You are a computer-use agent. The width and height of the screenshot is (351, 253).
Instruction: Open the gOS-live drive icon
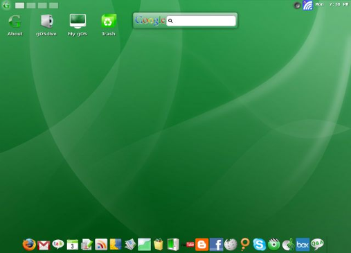click(x=46, y=25)
